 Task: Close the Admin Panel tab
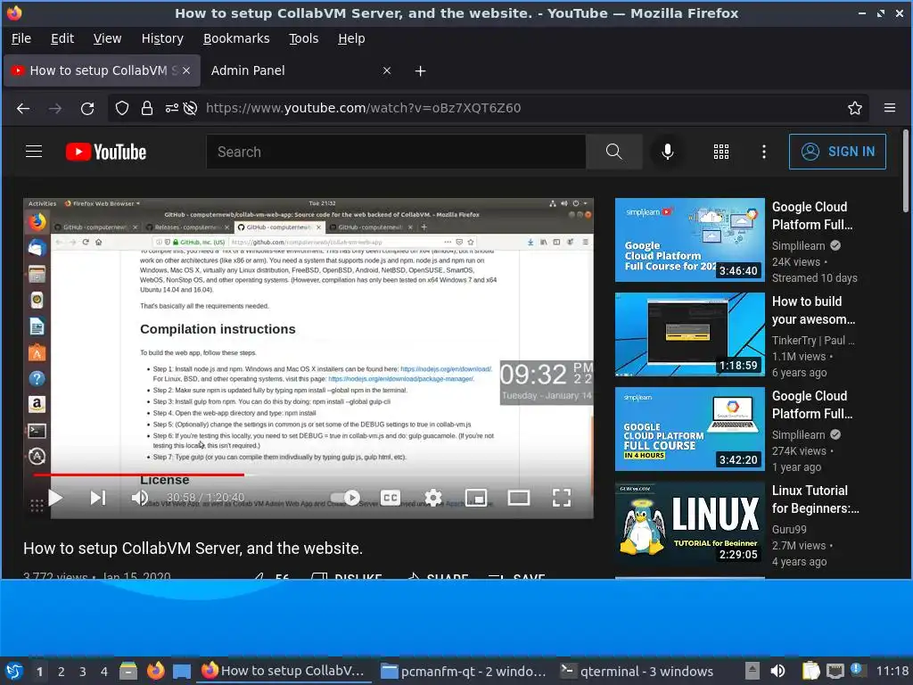[387, 70]
